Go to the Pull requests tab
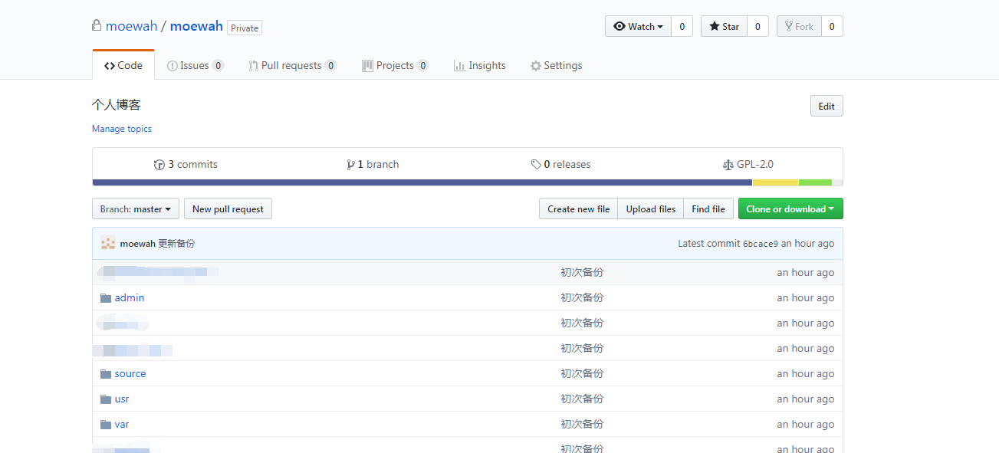 [x=293, y=65]
